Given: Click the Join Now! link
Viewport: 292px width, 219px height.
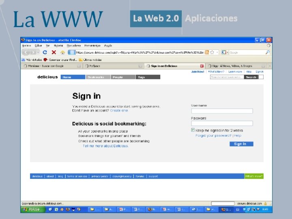Looking at the screenshot, I should 198,72.
